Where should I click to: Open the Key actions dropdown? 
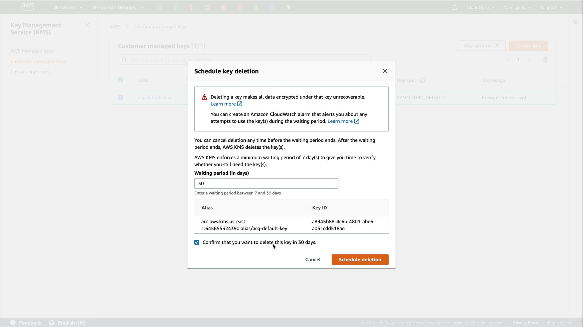[x=481, y=46]
